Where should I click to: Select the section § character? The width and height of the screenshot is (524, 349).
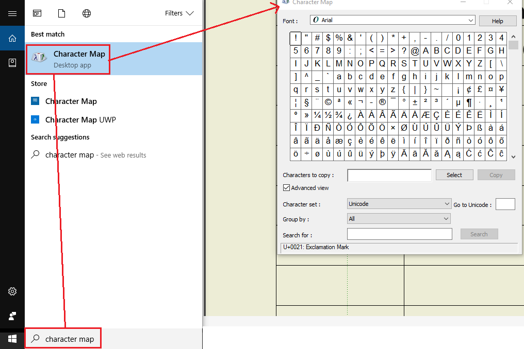point(306,102)
